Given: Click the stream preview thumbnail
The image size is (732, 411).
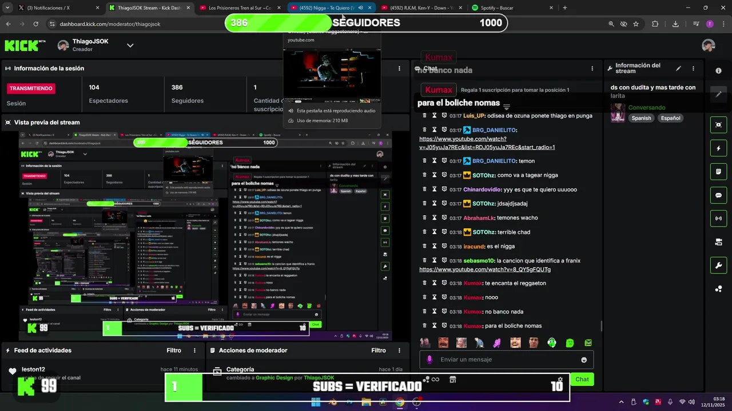Looking at the screenshot, I should point(205,236).
